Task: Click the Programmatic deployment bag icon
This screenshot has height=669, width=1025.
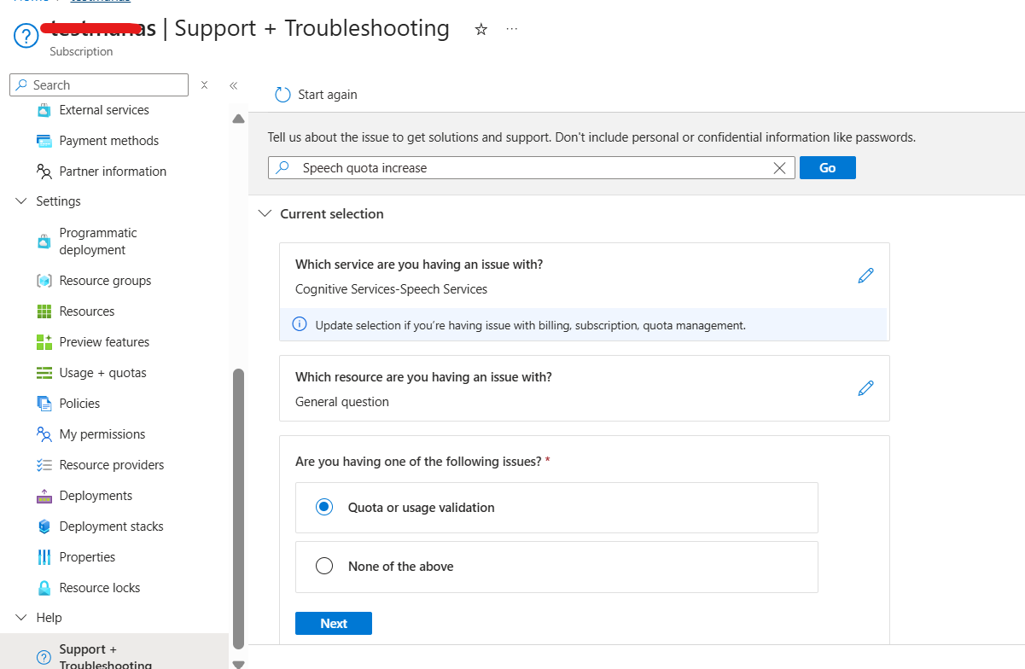Action: coord(44,241)
